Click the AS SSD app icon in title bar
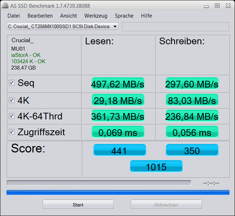 tap(5, 6)
